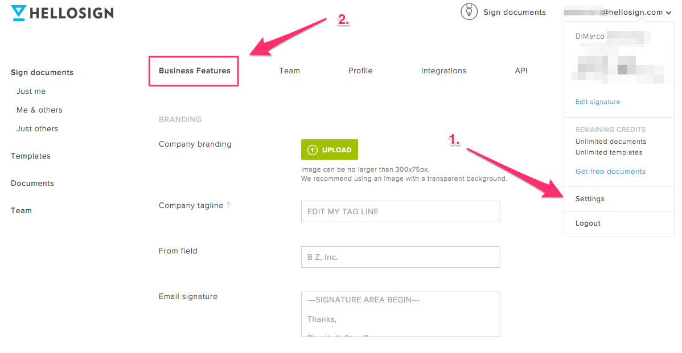Click the question mark beside Company tagline

pyautogui.click(x=228, y=205)
